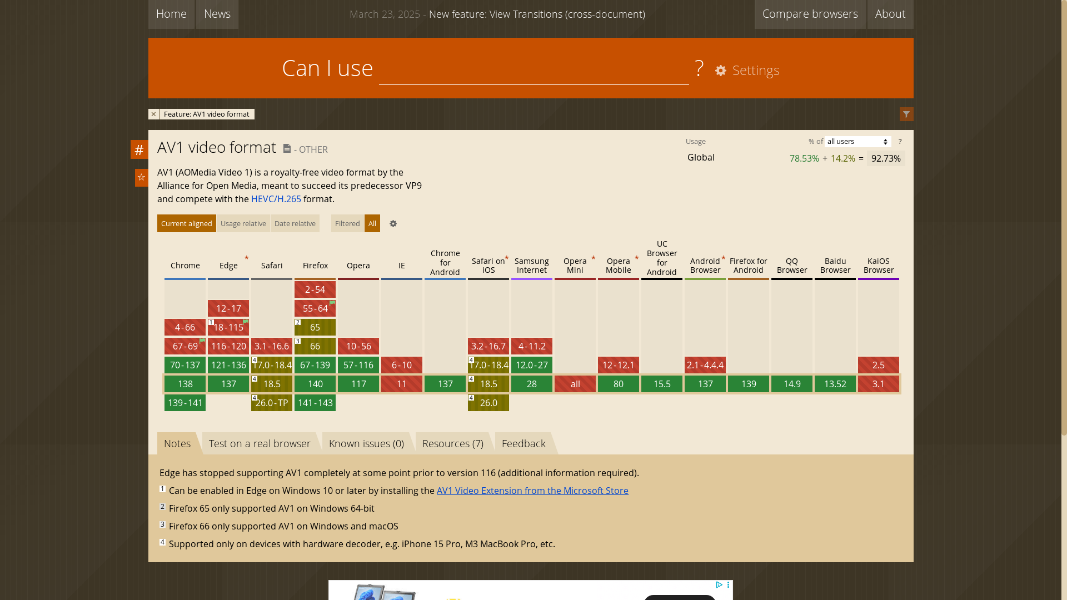Select the Chrome 139-141 cell
The image size is (1067, 600).
185,403
